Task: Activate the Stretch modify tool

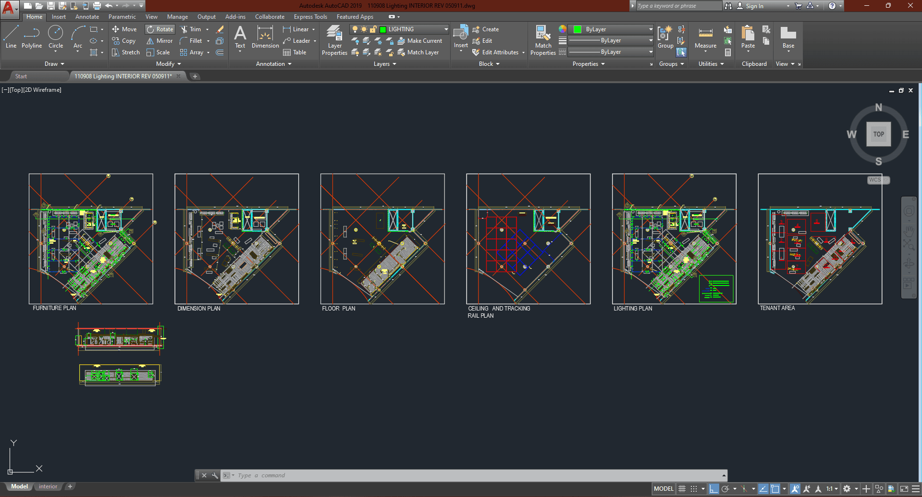Action: pyautogui.click(x=126, y=52)
